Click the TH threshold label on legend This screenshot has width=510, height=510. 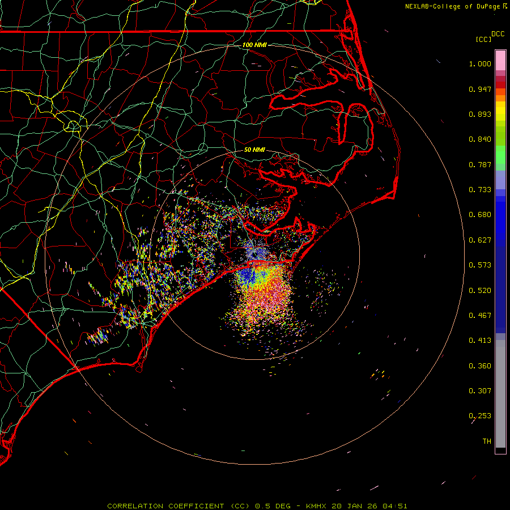[487, 441]
